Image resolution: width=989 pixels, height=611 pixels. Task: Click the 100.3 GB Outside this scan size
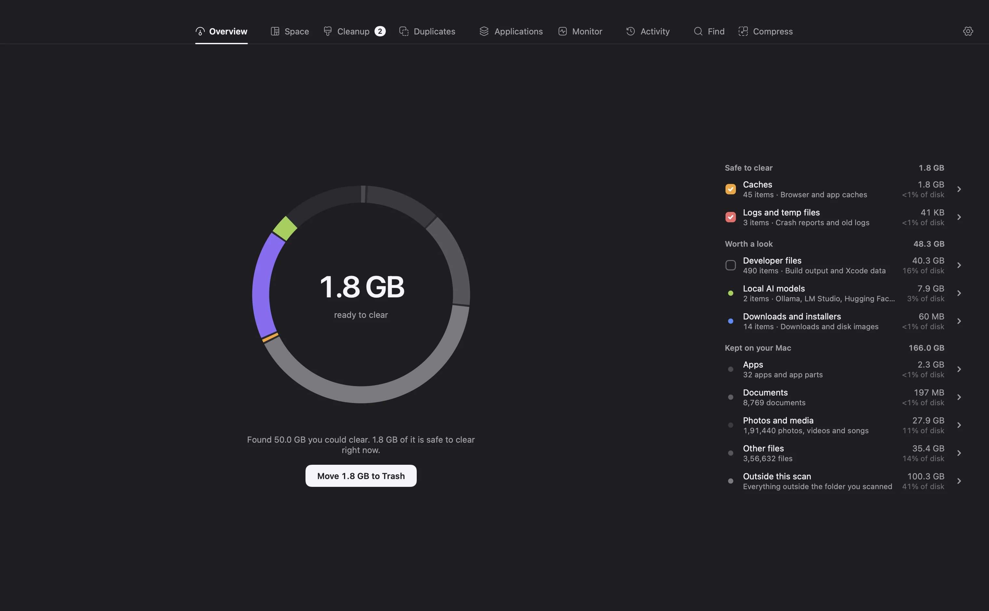[x=926, y=476]
